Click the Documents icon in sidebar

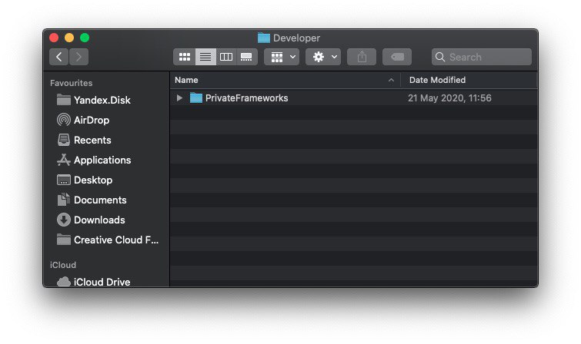click(64, 200)
